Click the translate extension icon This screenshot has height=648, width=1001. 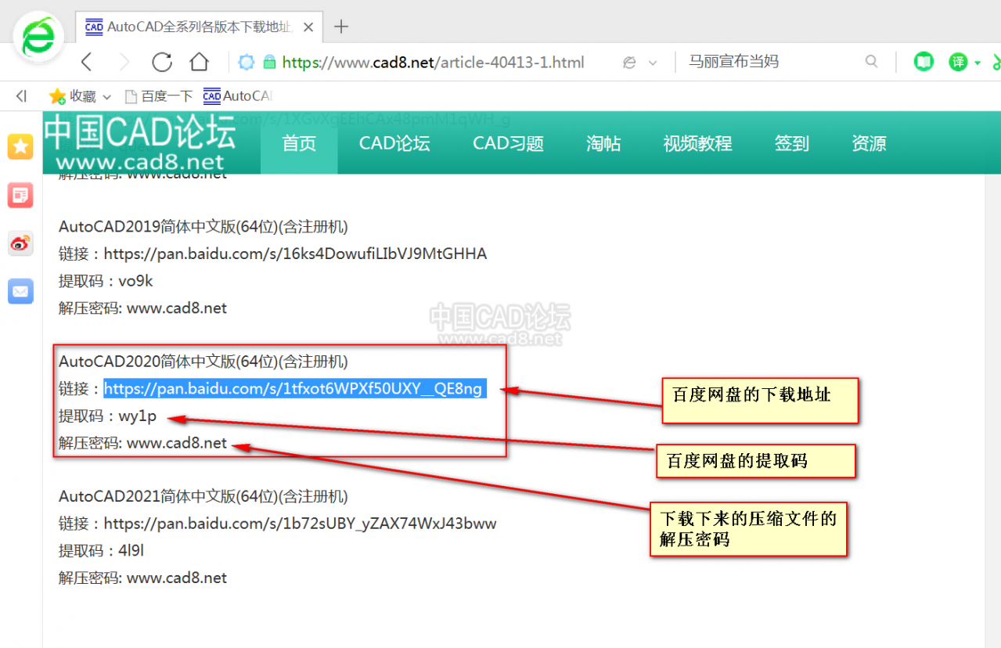pos(958,62)
